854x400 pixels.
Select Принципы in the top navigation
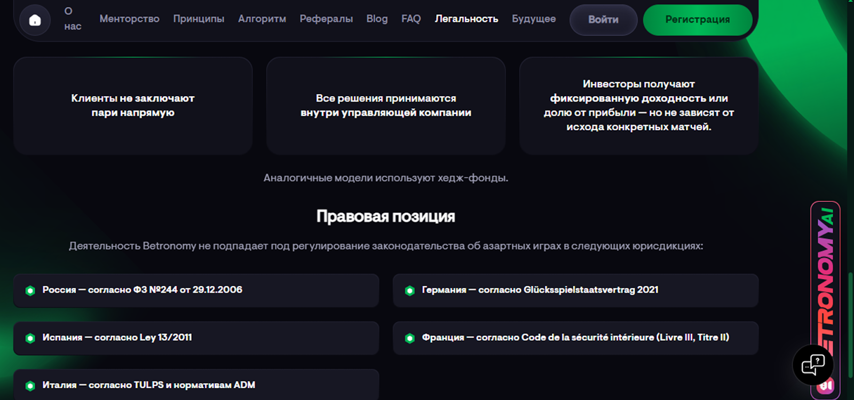199,19
